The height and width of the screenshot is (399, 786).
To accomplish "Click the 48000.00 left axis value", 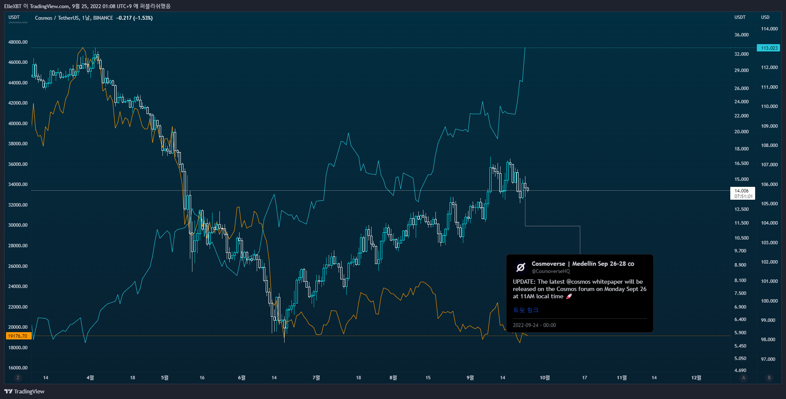I will click(x=18, y=42).
